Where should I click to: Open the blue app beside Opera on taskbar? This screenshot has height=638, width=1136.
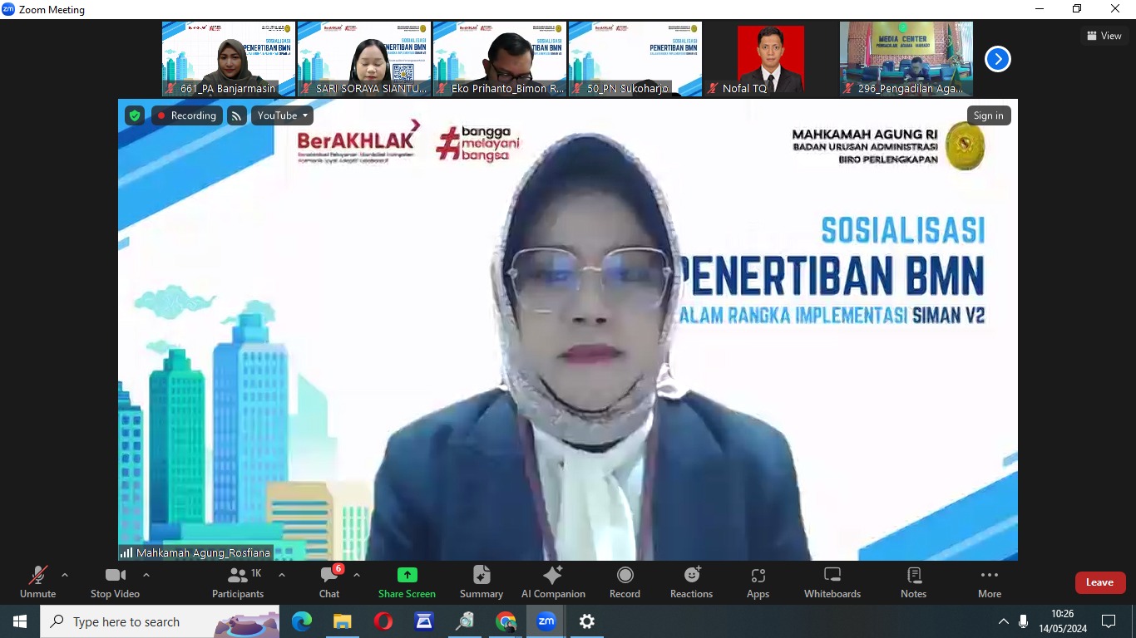pos(424,621)
